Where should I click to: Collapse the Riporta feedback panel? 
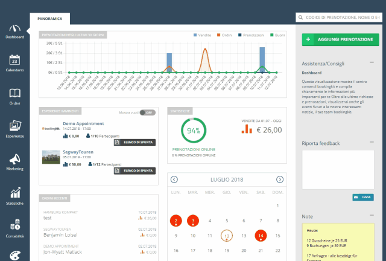(372, 142)
